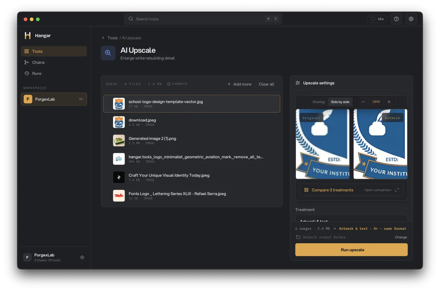Open the Runs section in sidebar

pos(54,73)
